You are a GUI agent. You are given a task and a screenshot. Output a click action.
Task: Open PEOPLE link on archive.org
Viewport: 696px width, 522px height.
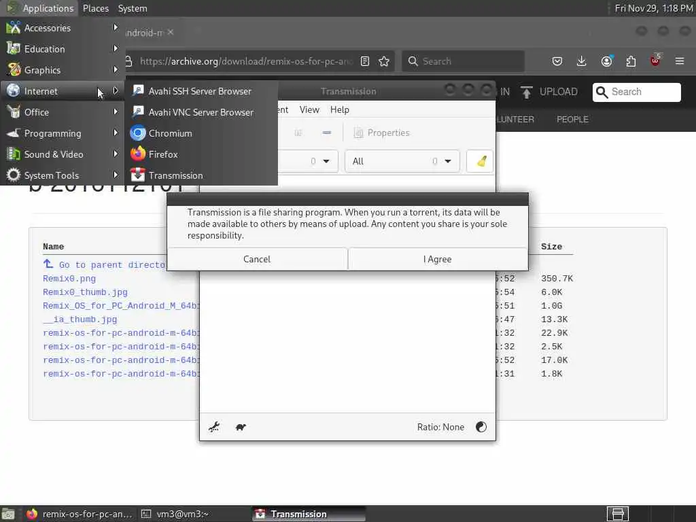[572, 120]
